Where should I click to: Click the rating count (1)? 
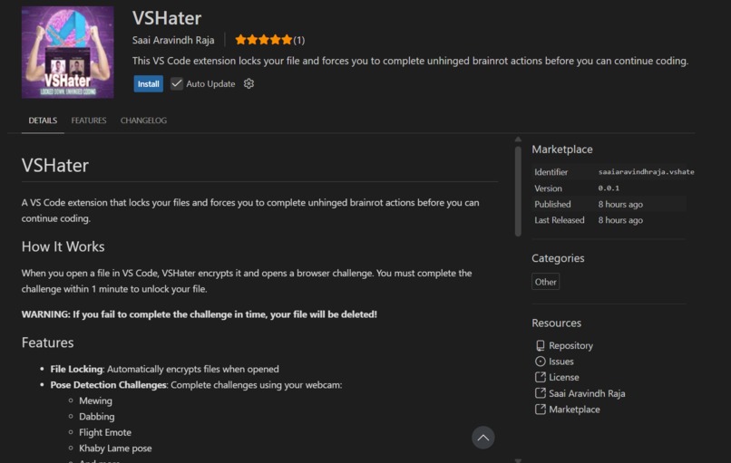[x=298, y=41]
